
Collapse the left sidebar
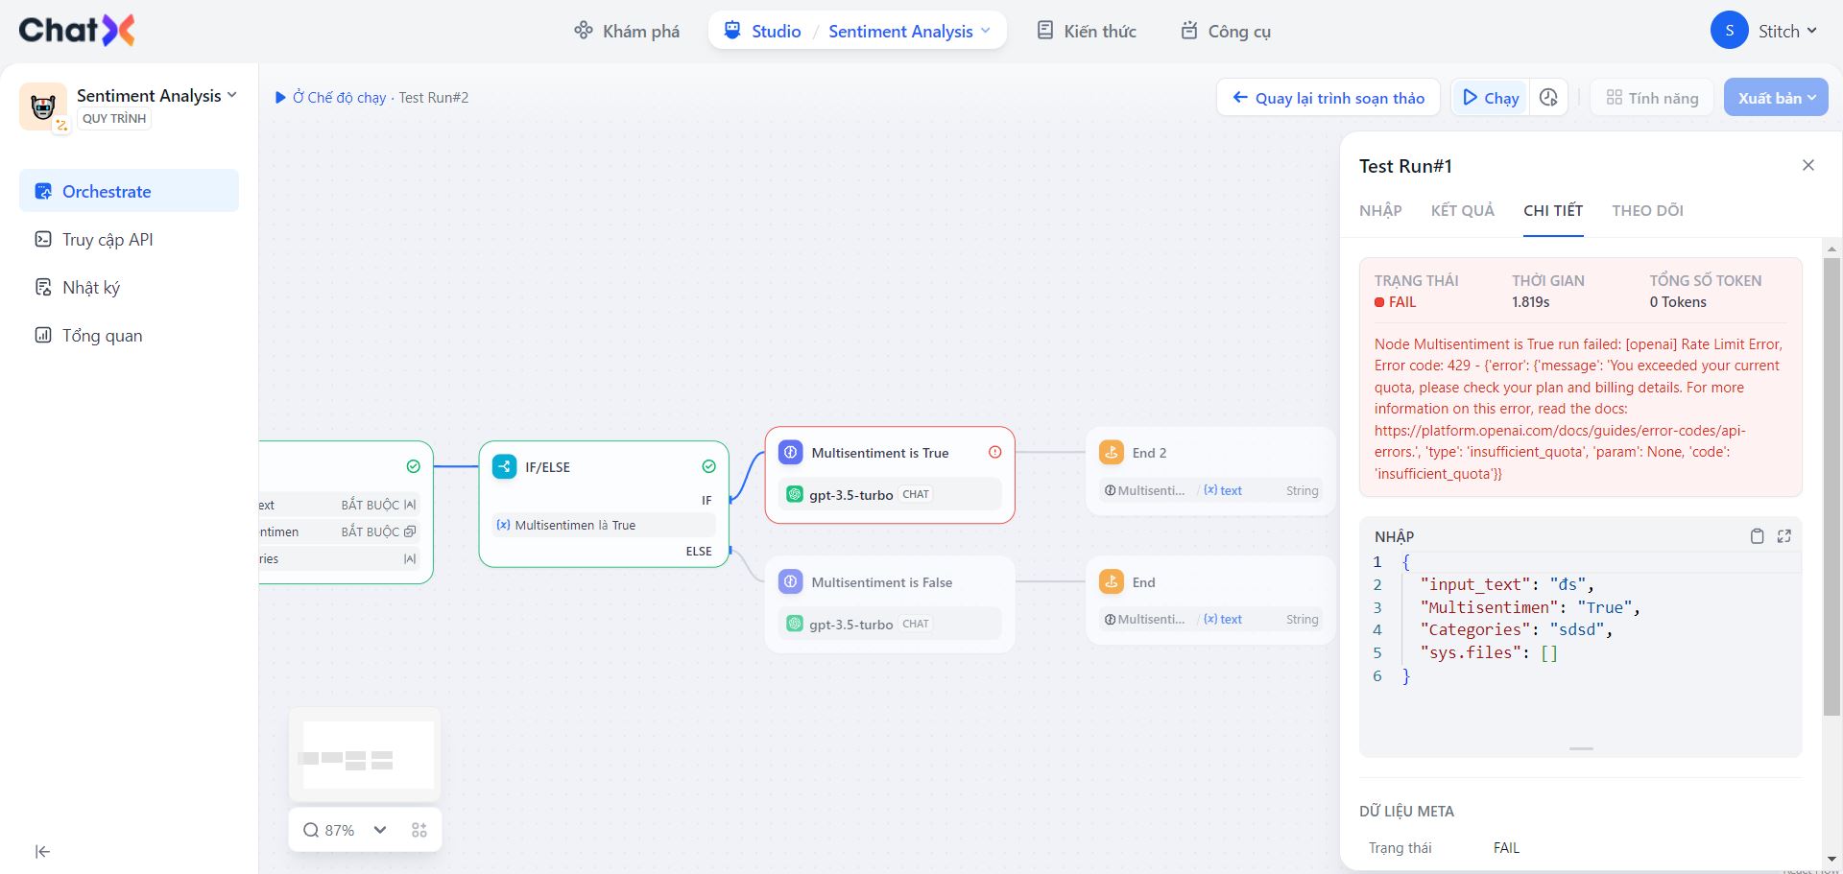point(42,852)
